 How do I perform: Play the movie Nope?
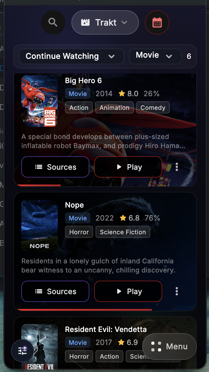(128, 291)
